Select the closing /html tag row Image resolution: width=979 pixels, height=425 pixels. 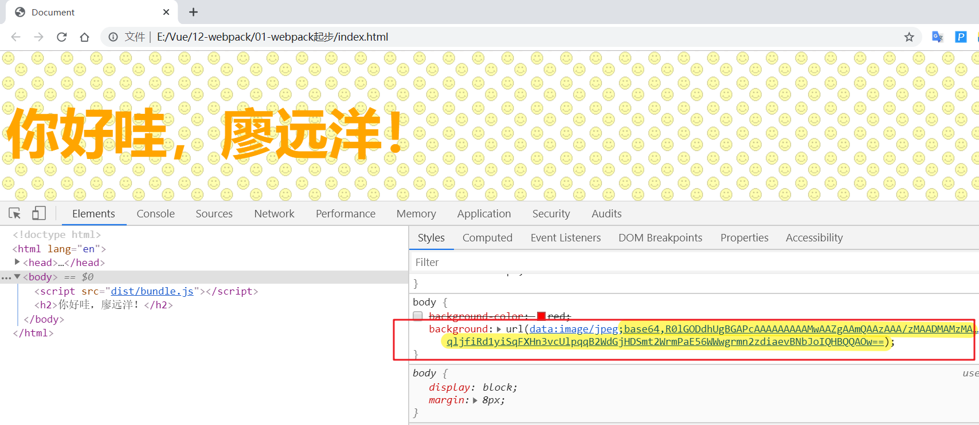click(x=33, y=333)
